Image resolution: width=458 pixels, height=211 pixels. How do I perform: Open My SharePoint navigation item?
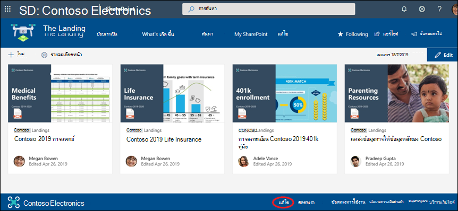[251, 34]
